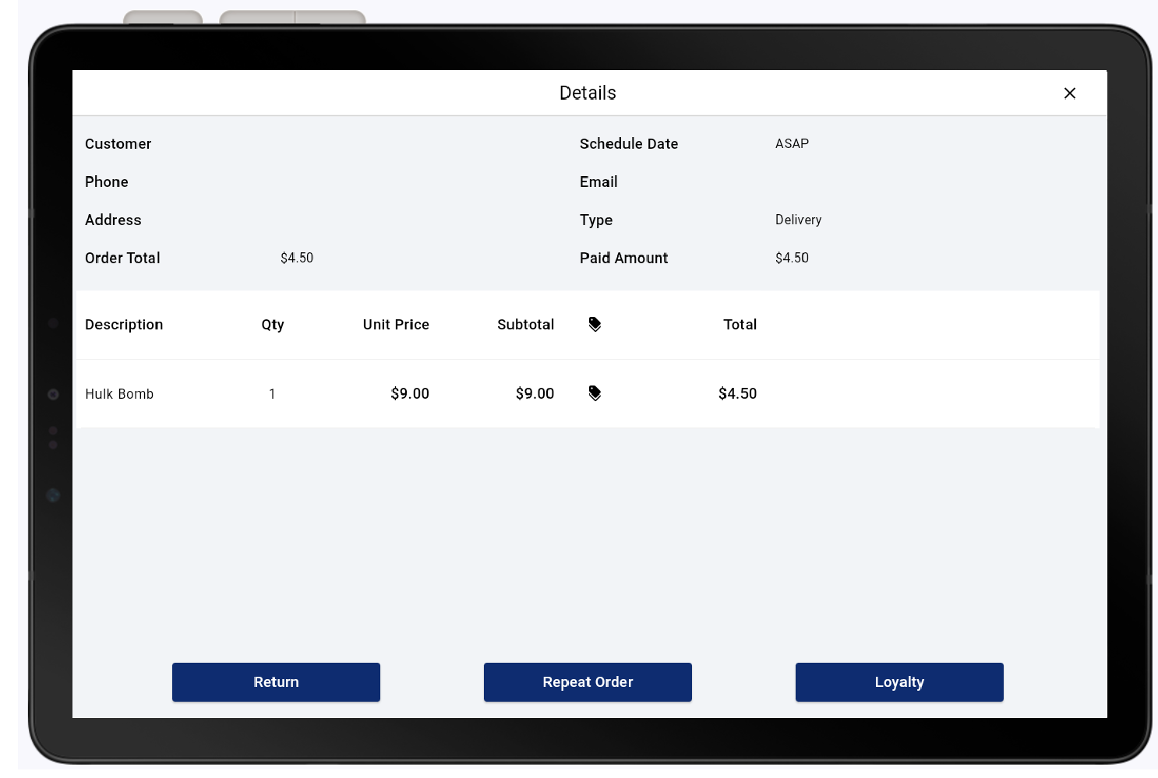Click the Order Total amount $4.50
1158x778 pixels.
point(297,258)
